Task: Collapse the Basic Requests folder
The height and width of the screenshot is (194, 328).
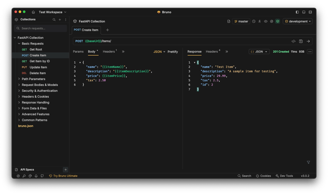Action: click(x=19, y=44)
